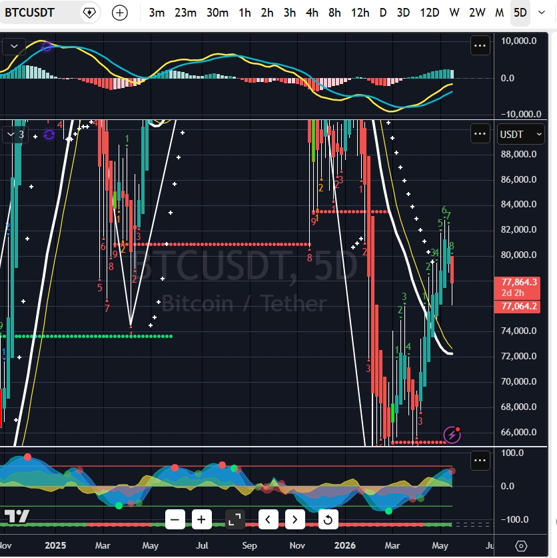Maximize the chart with expand icon

tap(235, 519)
